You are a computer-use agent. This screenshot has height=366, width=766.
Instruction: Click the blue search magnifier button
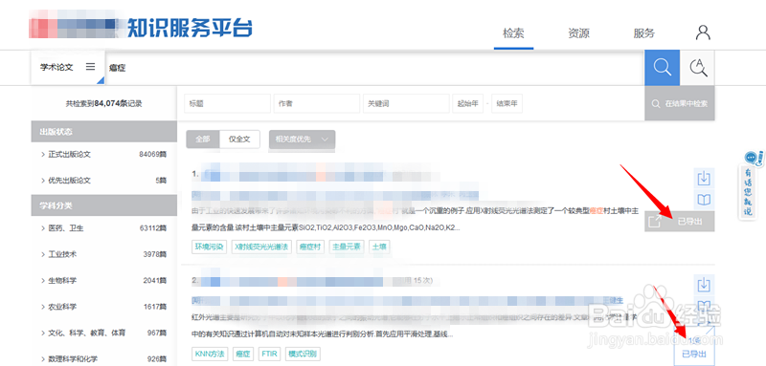coord(662,67)
